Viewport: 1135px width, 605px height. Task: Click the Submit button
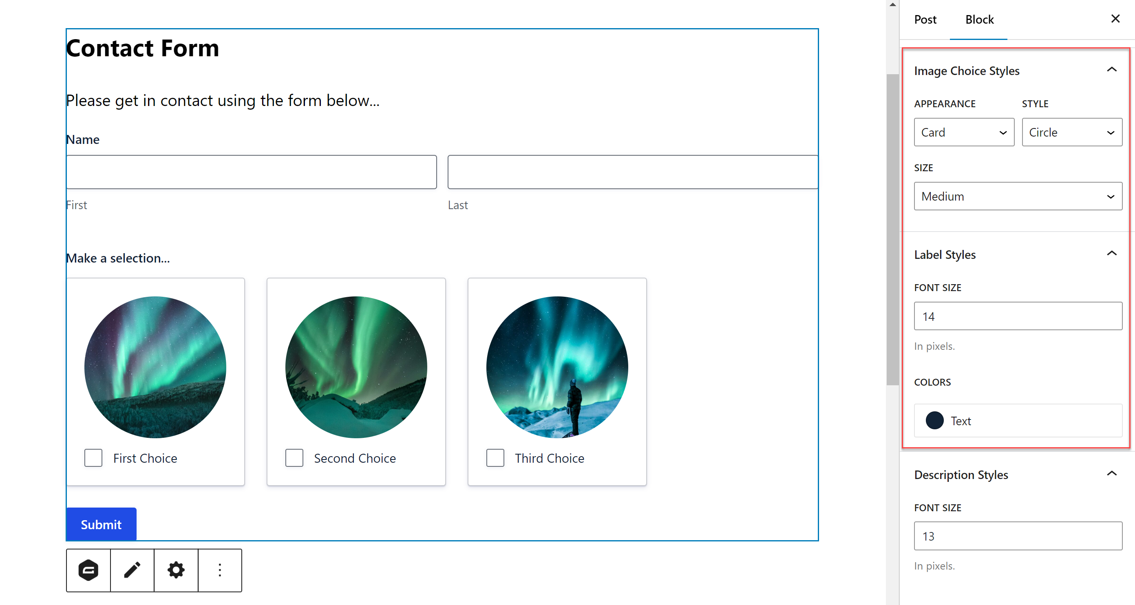point(102,525)
